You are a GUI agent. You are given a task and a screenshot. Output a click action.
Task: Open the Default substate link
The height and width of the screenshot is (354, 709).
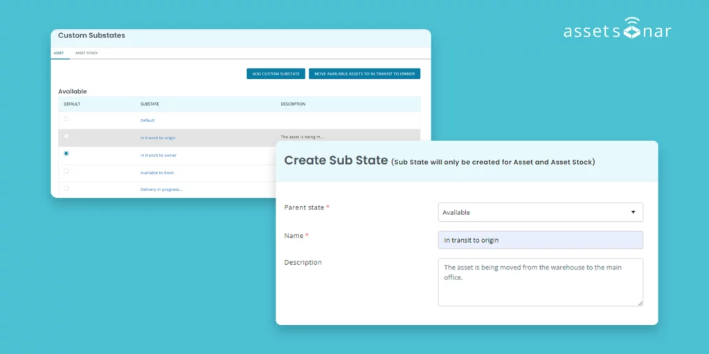click(147, 120)
